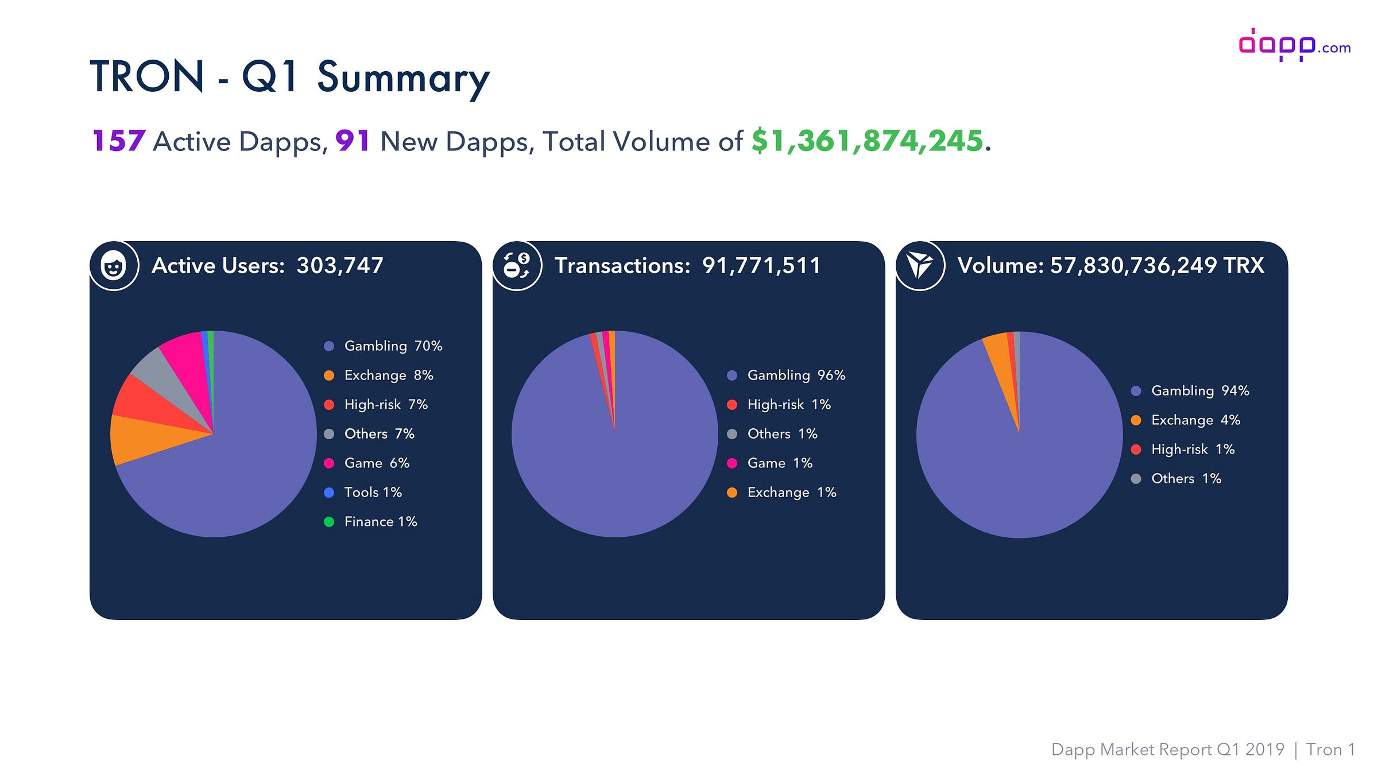Click the 'Others 7%' legend label
Viewport: 1378px width, 775px height.
pos(379,434)
